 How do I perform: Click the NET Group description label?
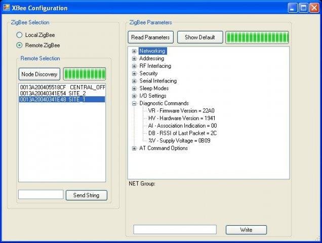pos(142,184)
